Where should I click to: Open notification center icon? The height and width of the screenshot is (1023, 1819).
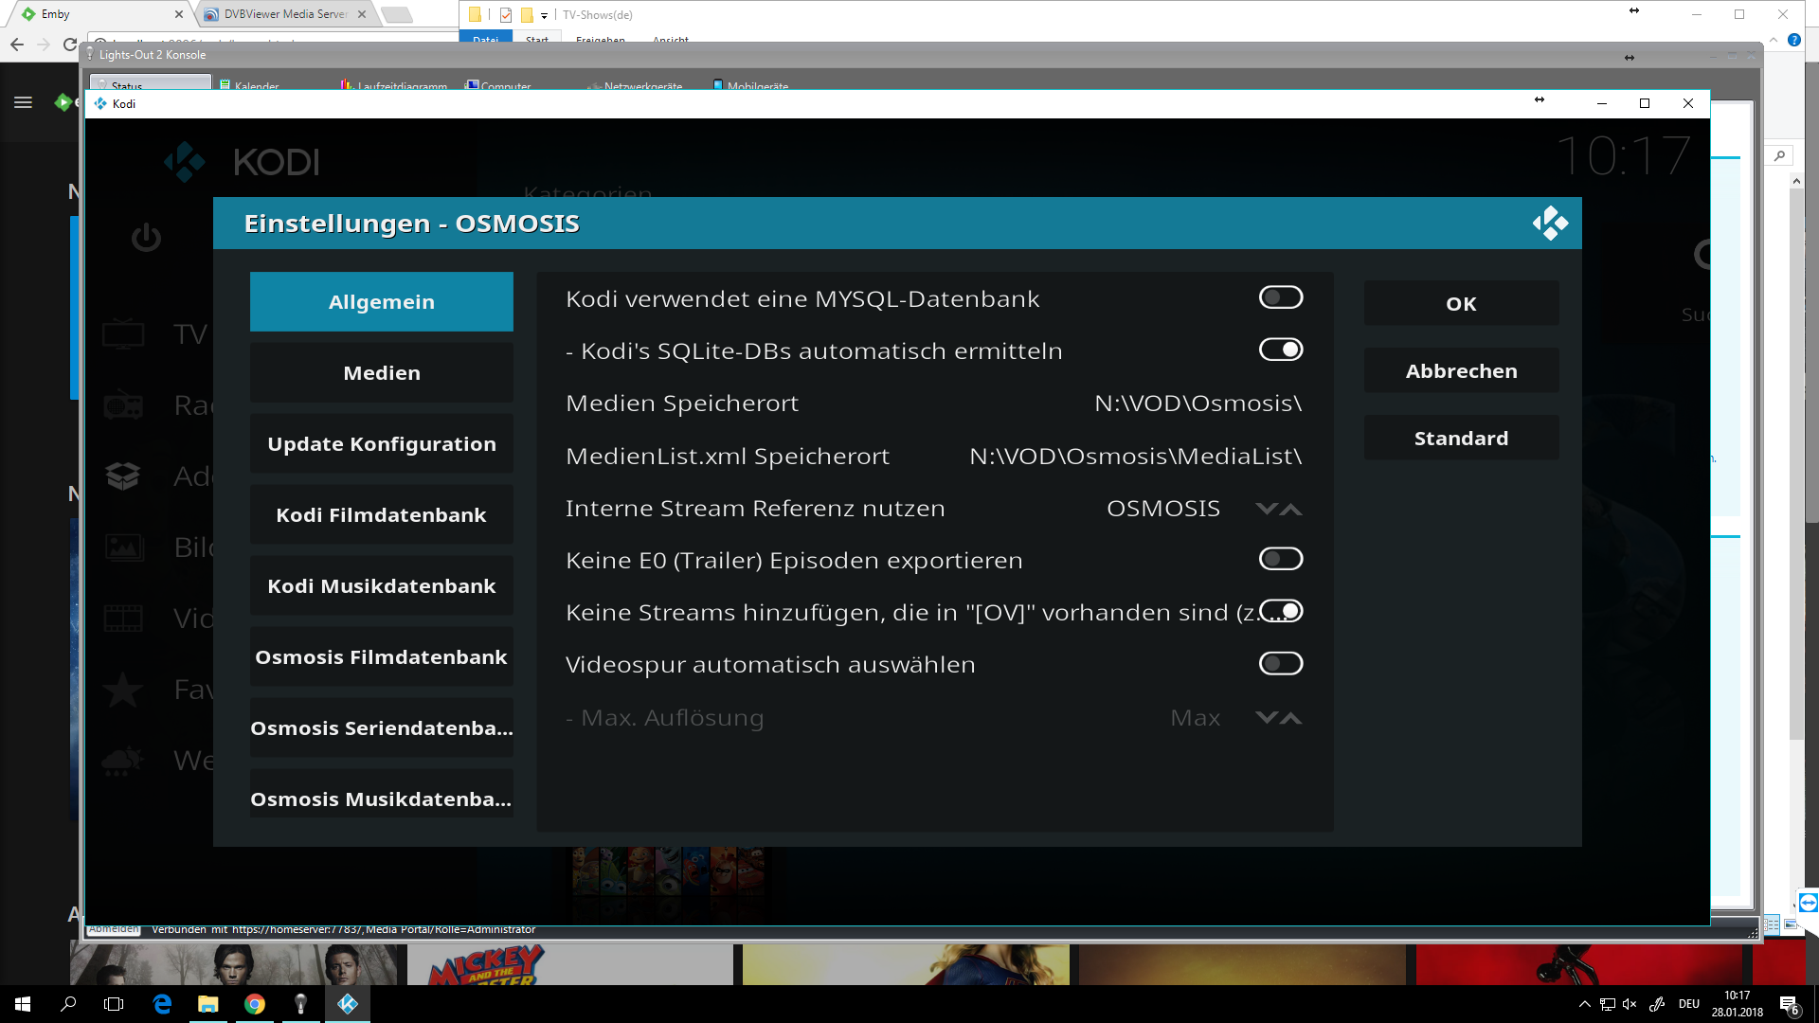pyautogui.click(x=1789, y=1005)
